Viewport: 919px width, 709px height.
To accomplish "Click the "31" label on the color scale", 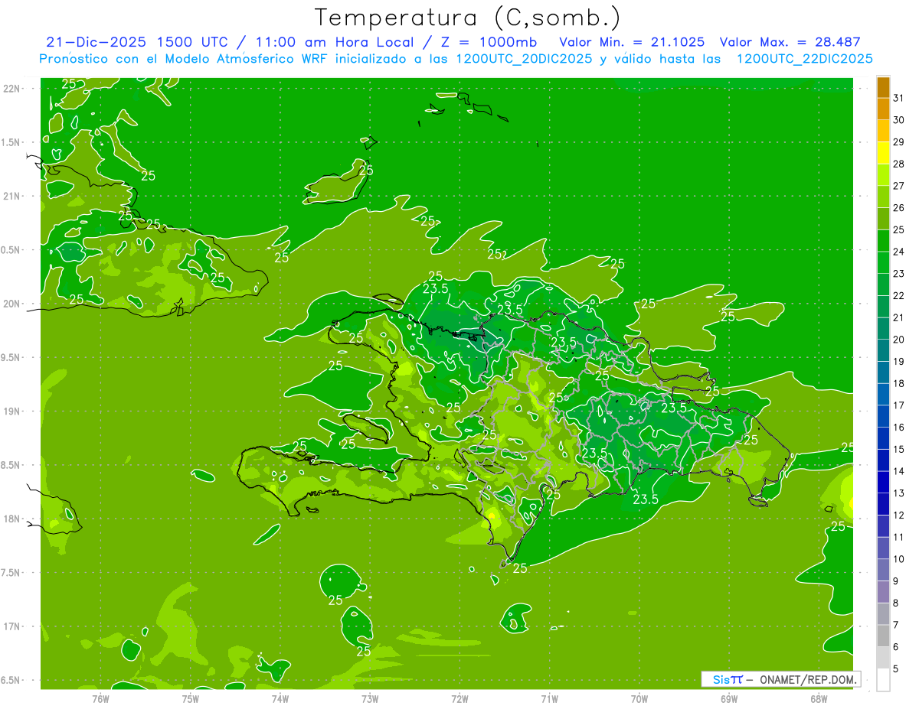I will [x=899, y=98].
